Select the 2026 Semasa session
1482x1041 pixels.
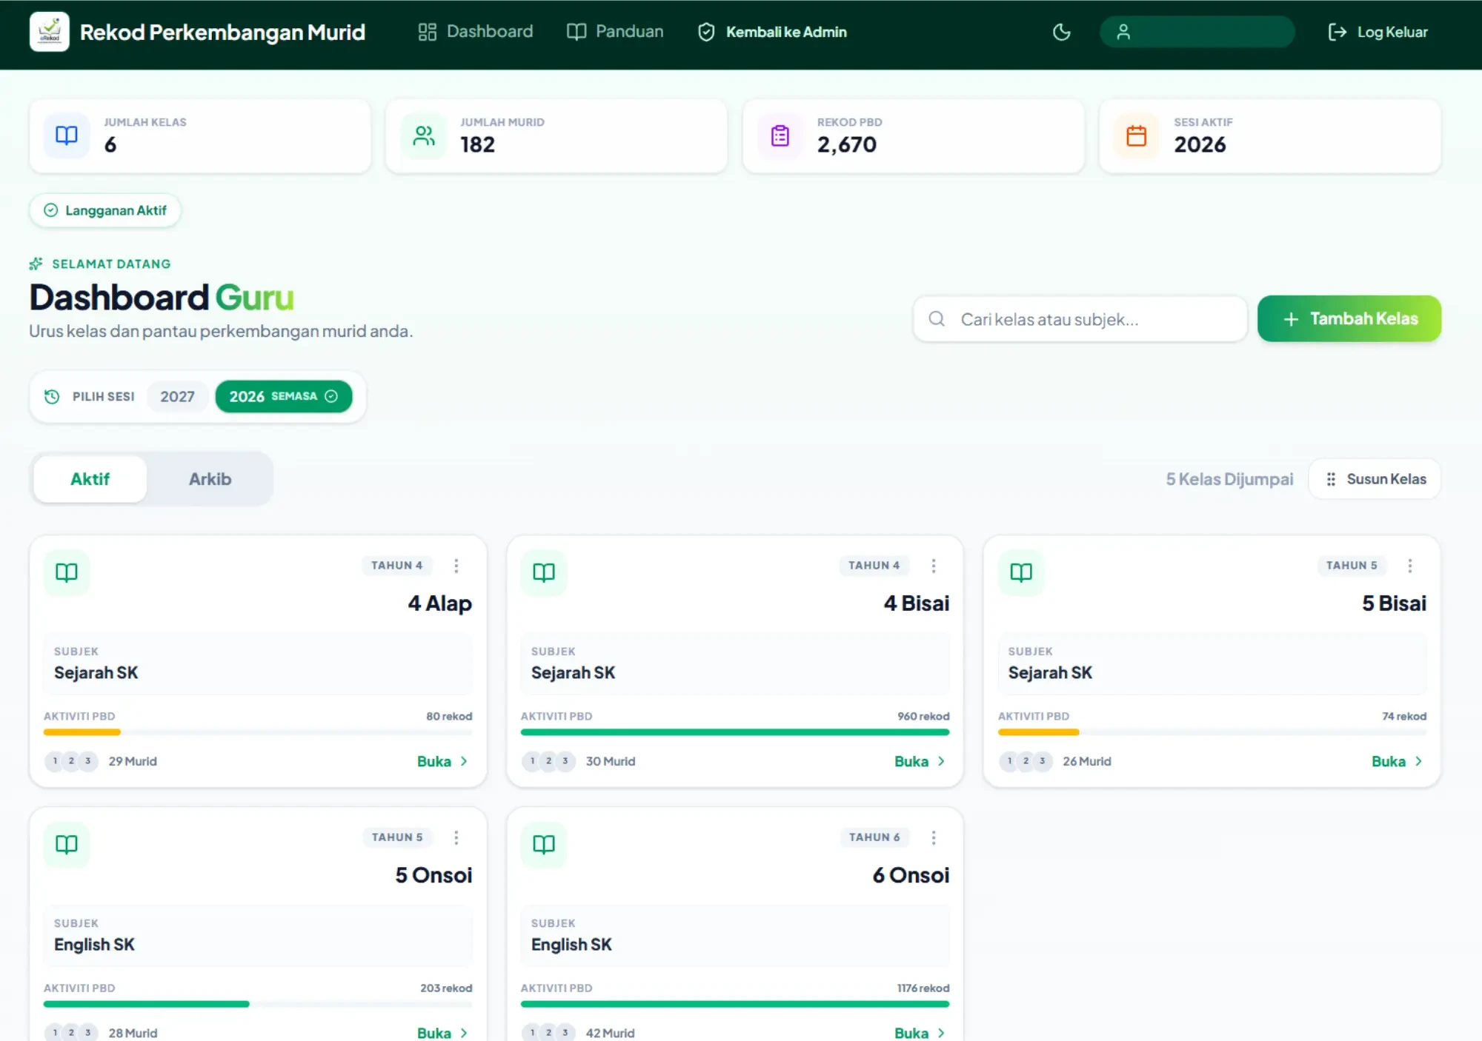tap(284, 397)
